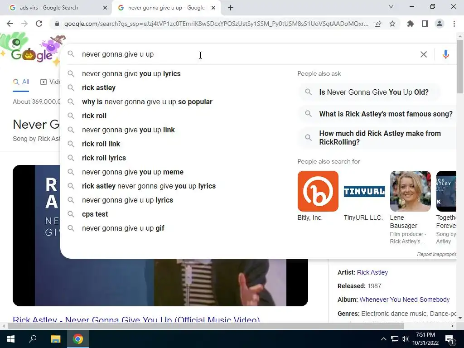The width and height of the screenshot is (464, 348).
Task: Click the address bar URL
Action: [216, 24]
